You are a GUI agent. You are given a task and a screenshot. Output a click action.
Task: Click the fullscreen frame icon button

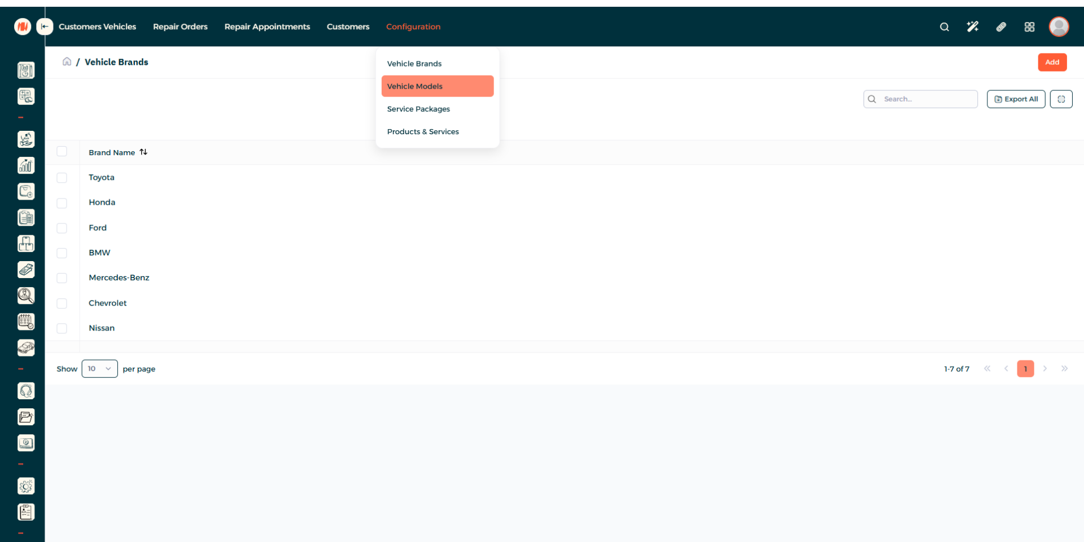(x=1061, y=99)
